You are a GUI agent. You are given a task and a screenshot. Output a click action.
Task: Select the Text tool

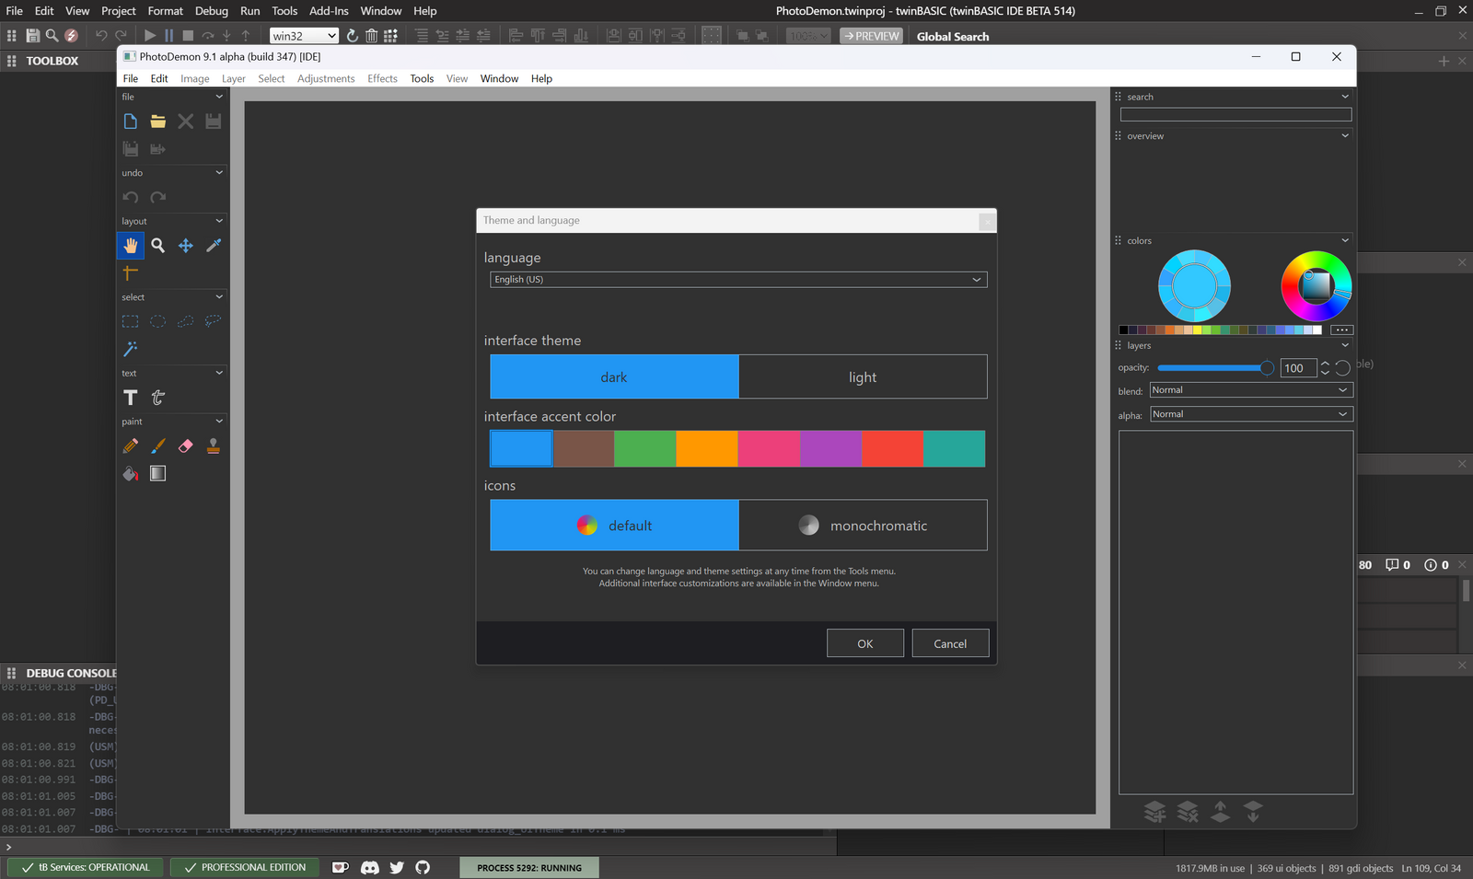coord(130,398)
